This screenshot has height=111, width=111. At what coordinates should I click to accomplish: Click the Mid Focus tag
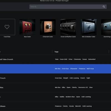(x=90, y=69)
